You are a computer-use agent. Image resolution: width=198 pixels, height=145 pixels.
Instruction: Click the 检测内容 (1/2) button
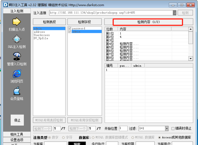point(149,22)
